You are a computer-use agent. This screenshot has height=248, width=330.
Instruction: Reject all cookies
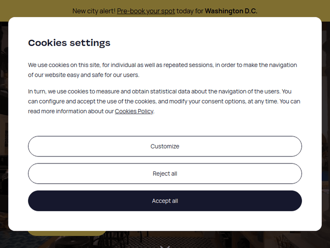tap(165, 174)
